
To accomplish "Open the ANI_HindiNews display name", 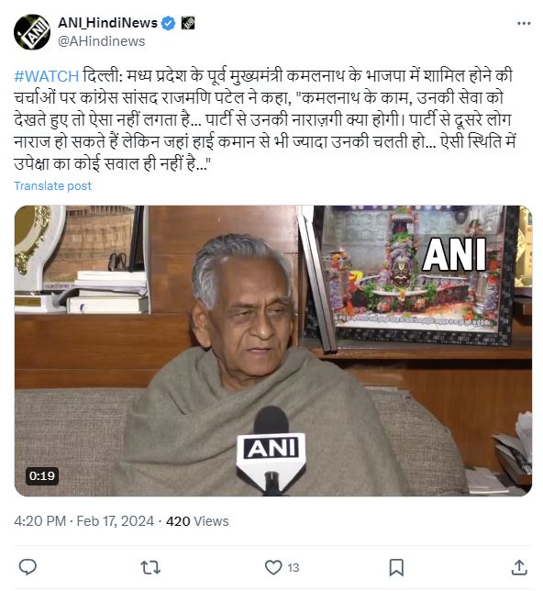I will click(x=107, y=23).
